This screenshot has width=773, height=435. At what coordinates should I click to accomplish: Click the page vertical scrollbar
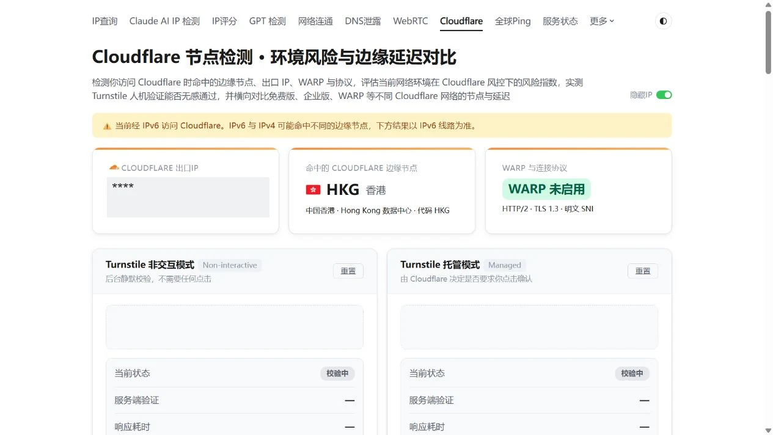point(768,42)
